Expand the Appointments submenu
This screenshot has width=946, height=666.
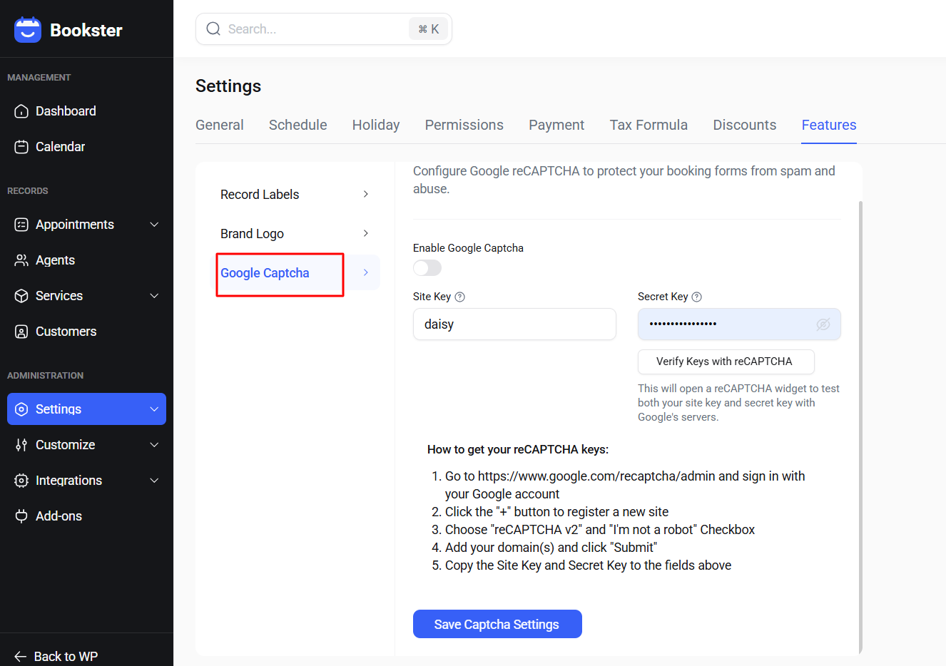pyautogui.click(x=154, y=225)
